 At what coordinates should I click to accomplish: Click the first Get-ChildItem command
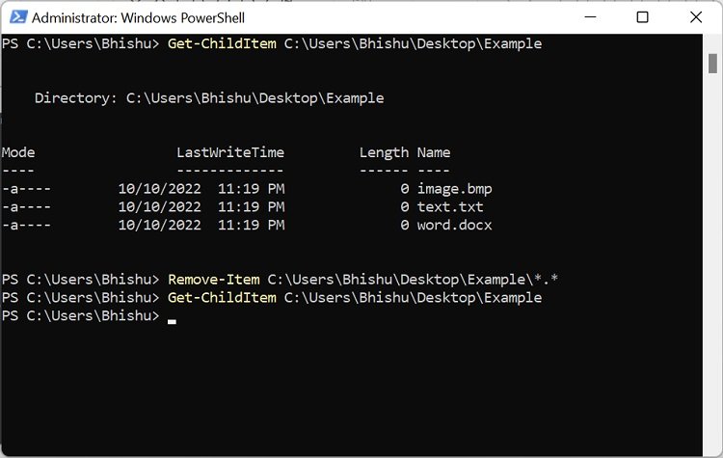tap(222, 43)
